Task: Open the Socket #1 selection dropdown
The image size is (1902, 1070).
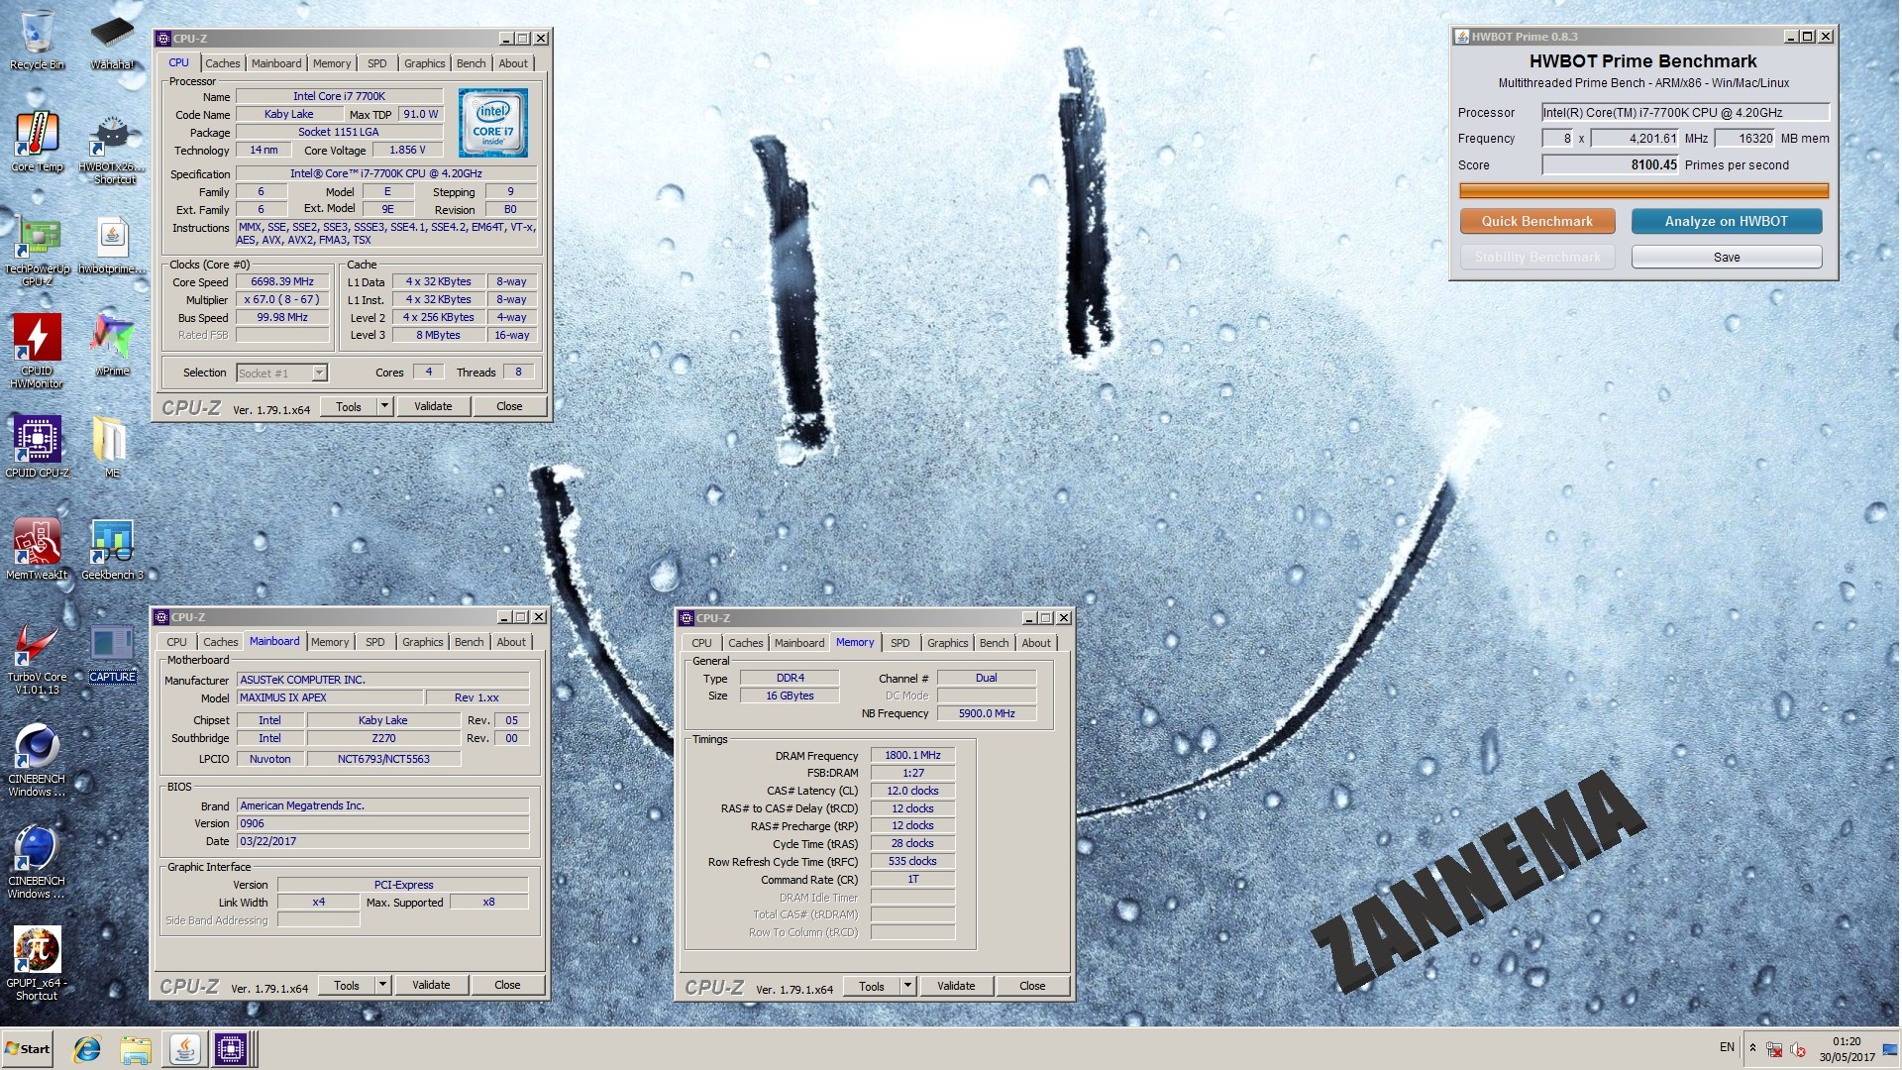Action: point(282,374)
